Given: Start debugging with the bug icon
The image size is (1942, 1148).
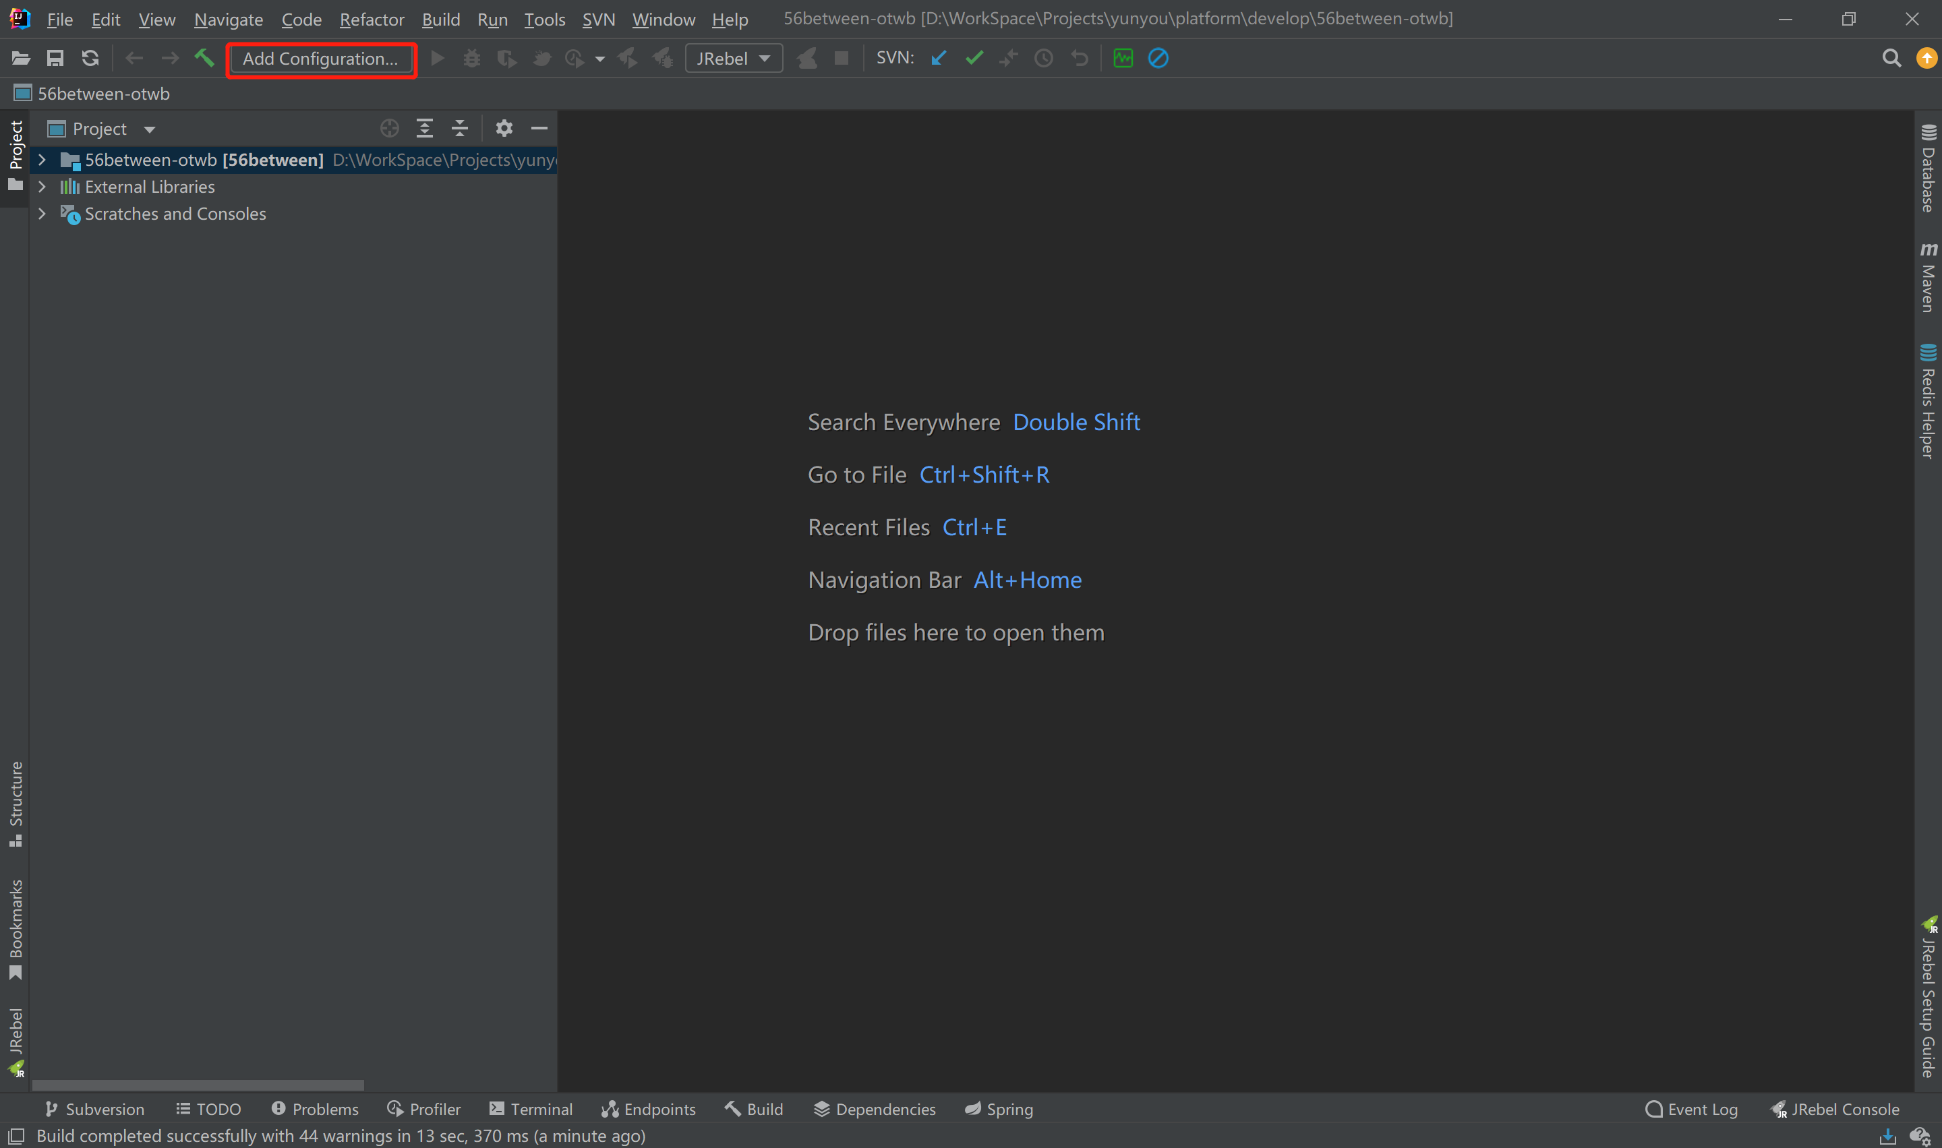Looking at the screenshot, I should click(x=471, y=58).
